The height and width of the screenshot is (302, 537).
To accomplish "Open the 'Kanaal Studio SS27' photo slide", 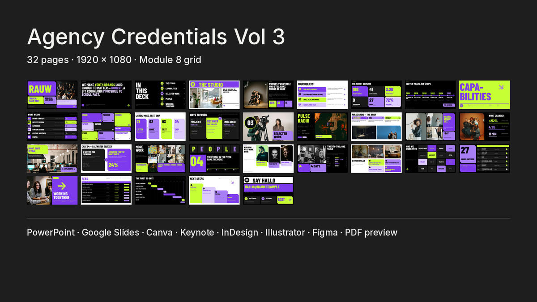I will (430, 127).
